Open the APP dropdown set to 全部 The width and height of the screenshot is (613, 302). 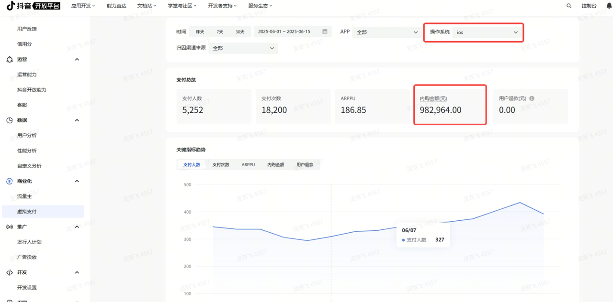tap(387, 32)
